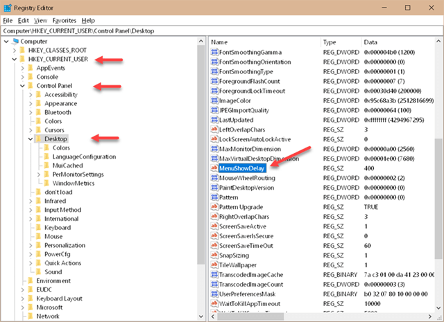Select the Quick Actions key
The height and width of the screenshot is (322, 444).
point(62,263)
